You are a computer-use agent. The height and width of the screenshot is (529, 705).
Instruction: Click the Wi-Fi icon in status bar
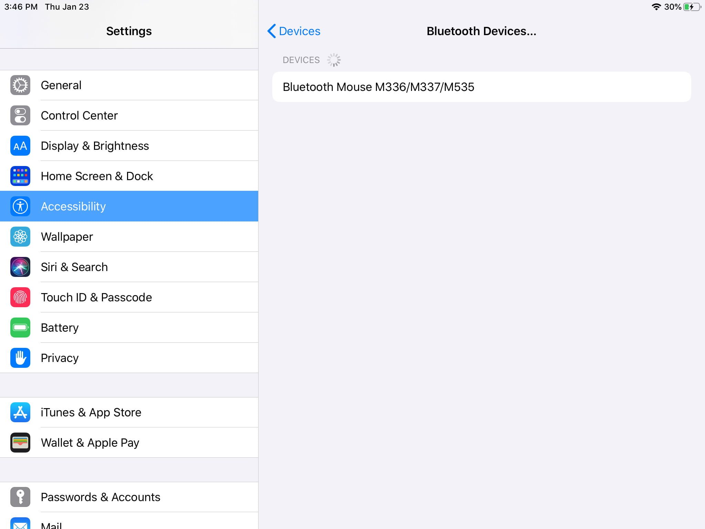656,6
